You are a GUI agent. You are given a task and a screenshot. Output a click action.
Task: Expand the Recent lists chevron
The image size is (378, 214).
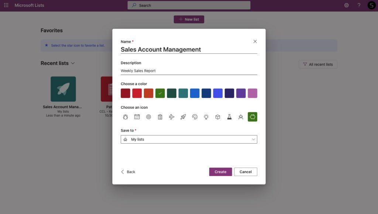pos(73,63)
